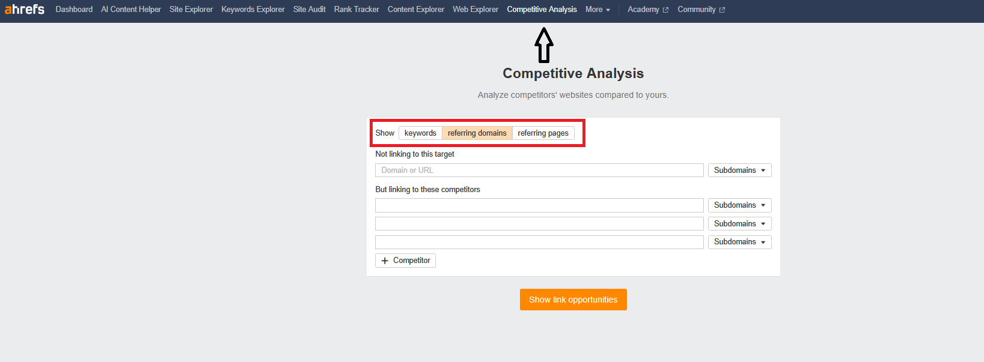984x362 pixels.
Task: Select the referring pages option
Action: pyautogui.click(x=543, y=133)
